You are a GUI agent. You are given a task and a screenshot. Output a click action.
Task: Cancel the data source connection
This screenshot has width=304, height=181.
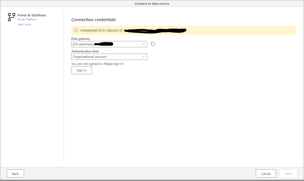click(x=266, y=174)
